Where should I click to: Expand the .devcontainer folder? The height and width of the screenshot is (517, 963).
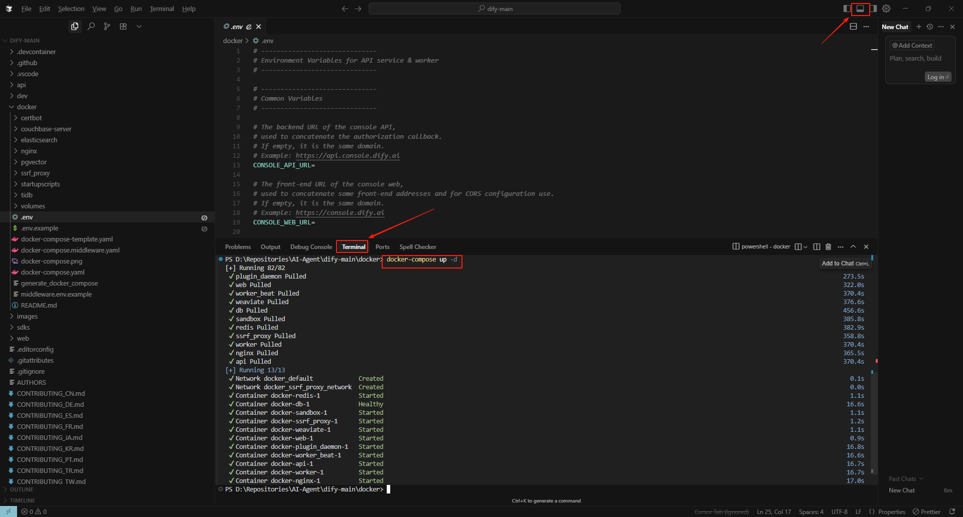point(36,52)
